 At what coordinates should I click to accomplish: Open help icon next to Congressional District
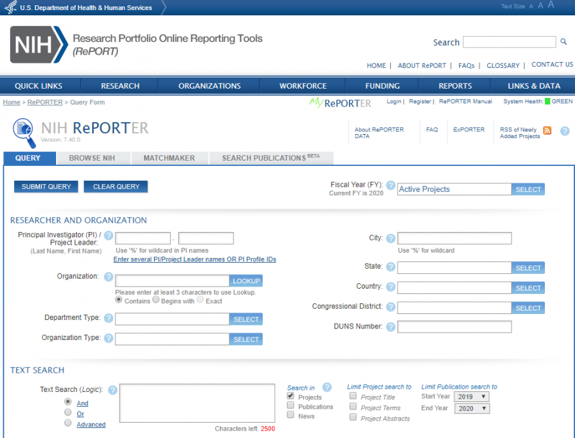click(391, 307)
